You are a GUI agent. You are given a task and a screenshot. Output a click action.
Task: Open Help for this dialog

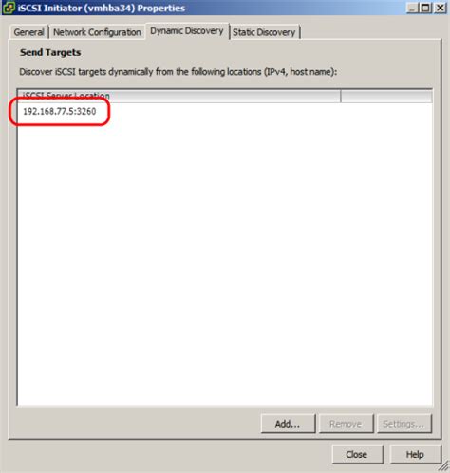[x=415, y=455]
